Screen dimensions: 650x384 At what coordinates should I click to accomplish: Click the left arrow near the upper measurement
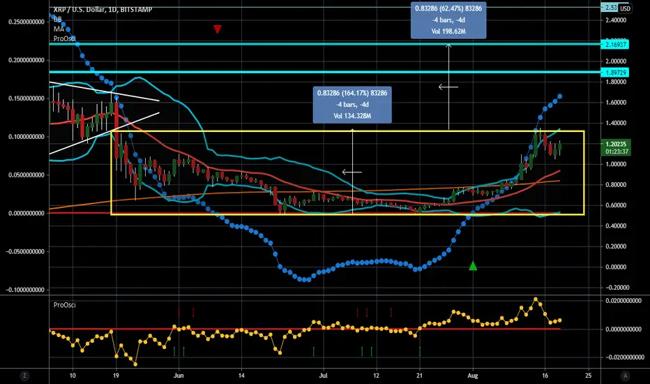click(x=448, y=87)
